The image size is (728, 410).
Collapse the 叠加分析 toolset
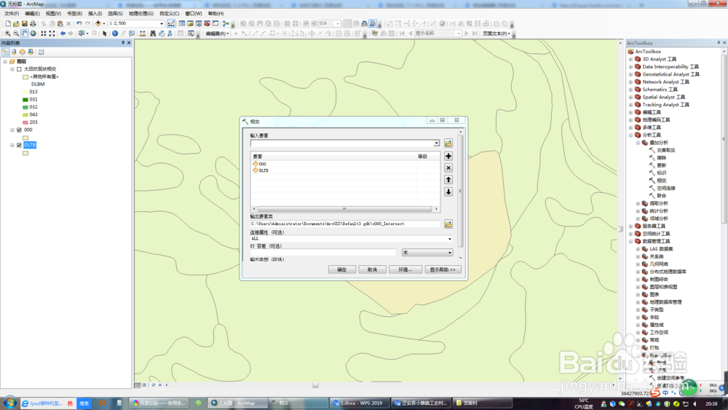[638, 143]
